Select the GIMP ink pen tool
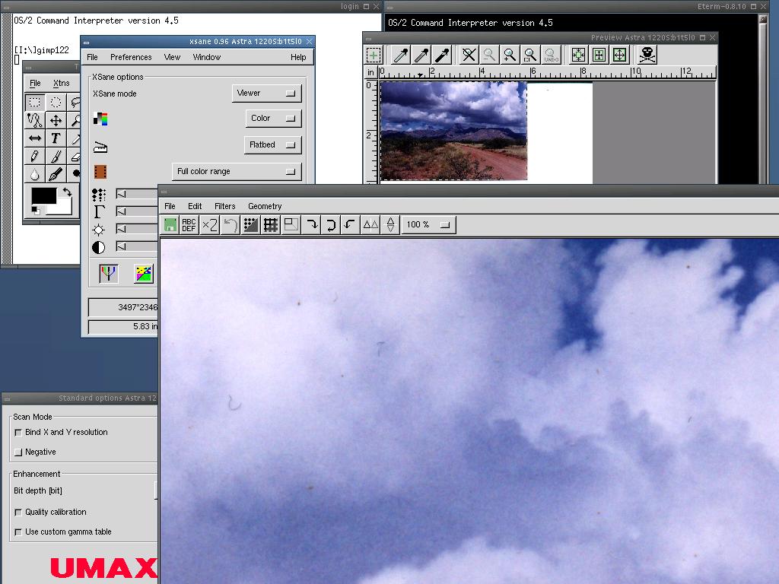The image size is (779, 584). pos(56,174)
